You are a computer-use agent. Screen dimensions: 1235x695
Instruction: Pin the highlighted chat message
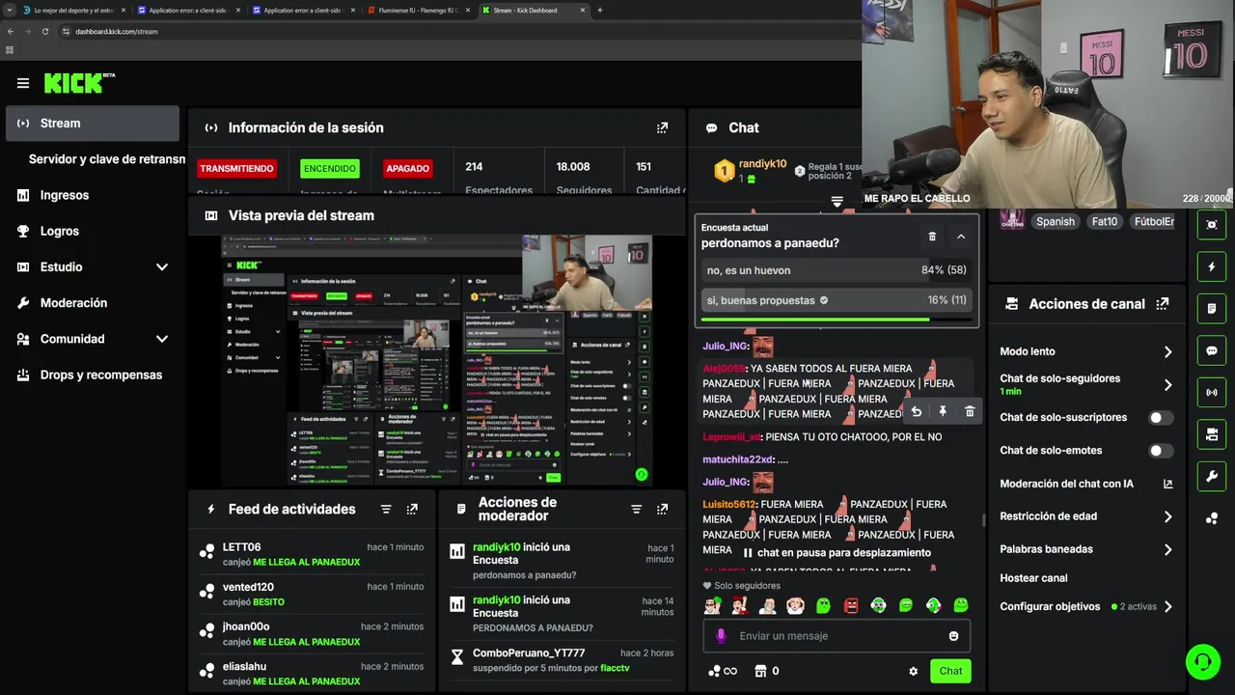pos(943,411)
